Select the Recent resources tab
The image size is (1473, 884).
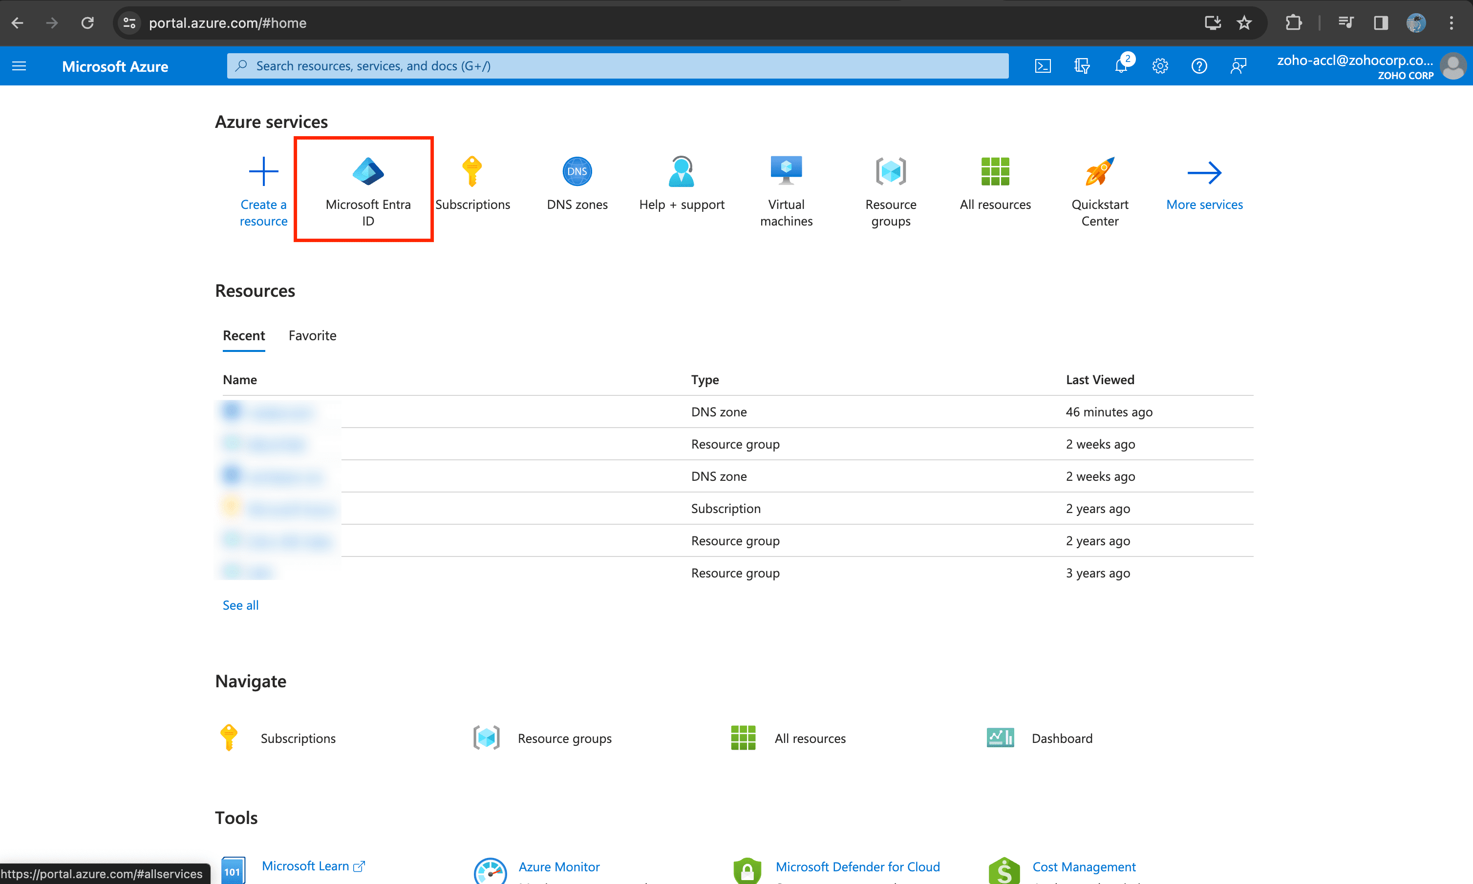[x=243, y=335]
